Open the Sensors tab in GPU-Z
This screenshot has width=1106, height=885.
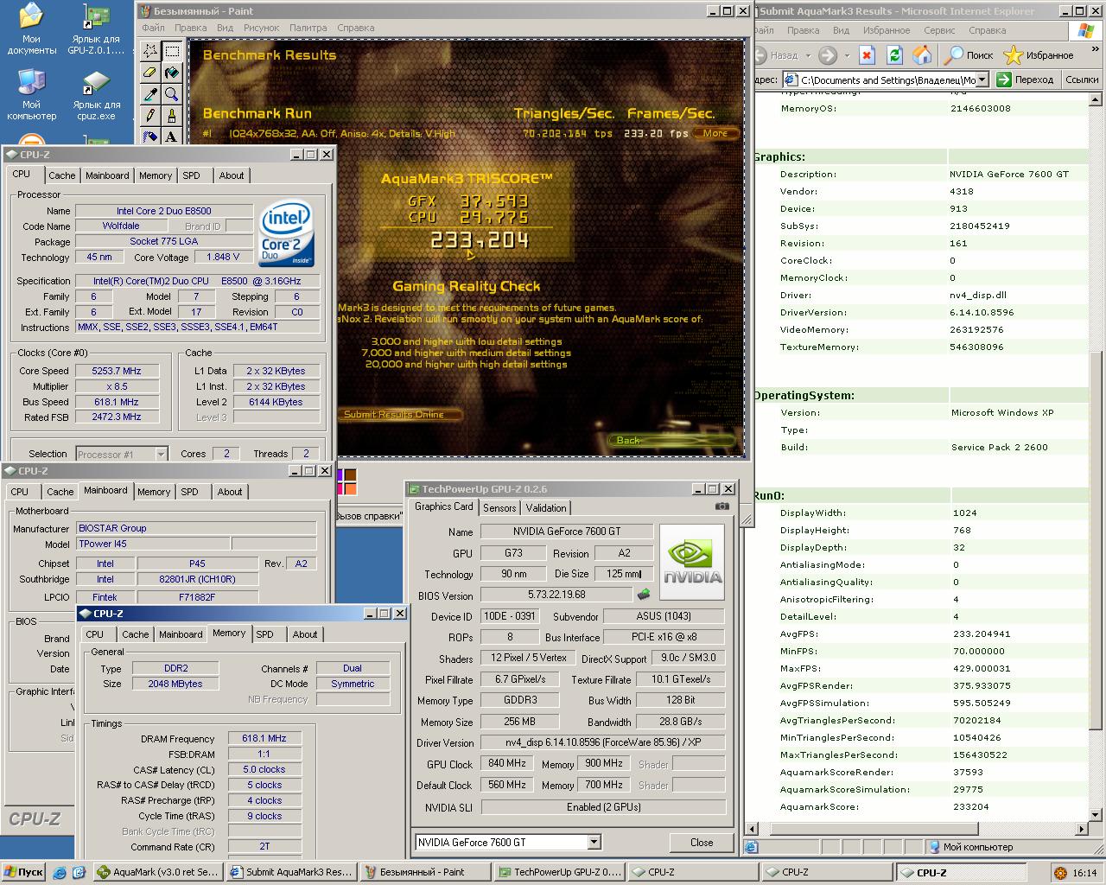499,508
